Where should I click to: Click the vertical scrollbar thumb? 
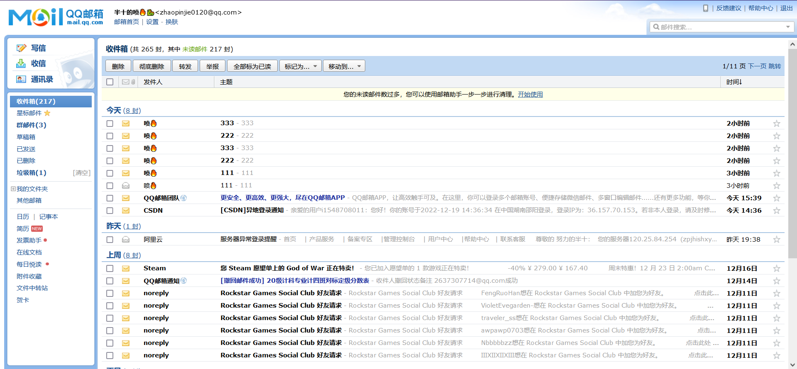792,153
